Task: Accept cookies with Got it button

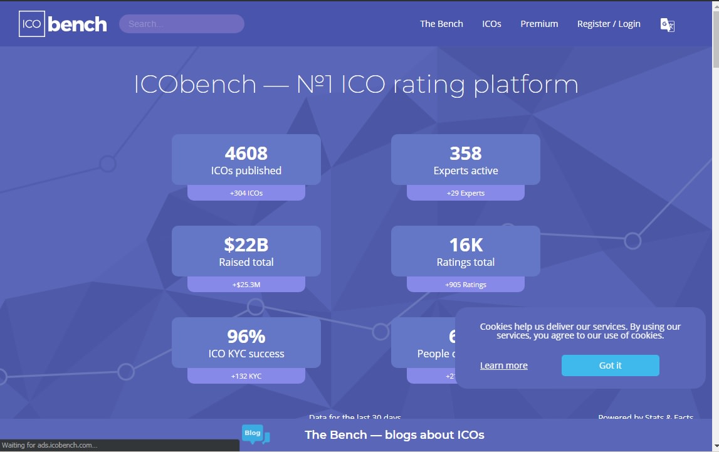Action: (611, 365)
